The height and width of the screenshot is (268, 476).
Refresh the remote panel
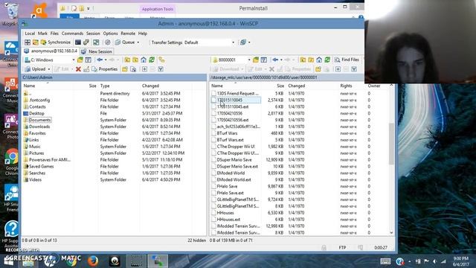[x=327, y=60]
